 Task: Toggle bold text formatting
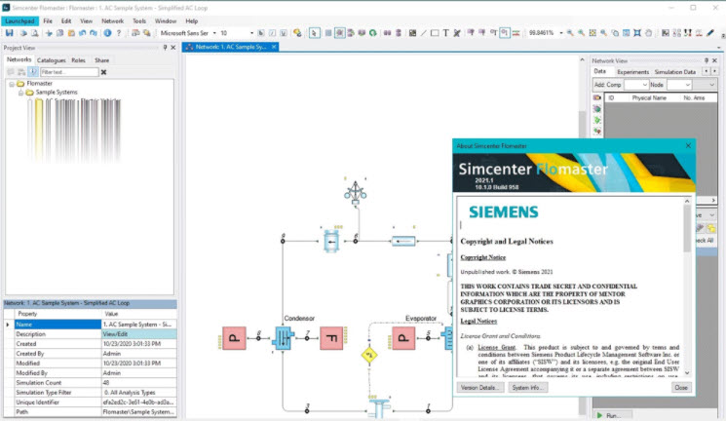pyautogui.click(x=261, y=33)
